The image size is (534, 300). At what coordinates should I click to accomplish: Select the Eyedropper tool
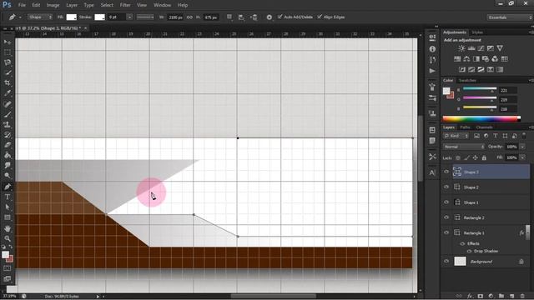[x=8, y=93]
